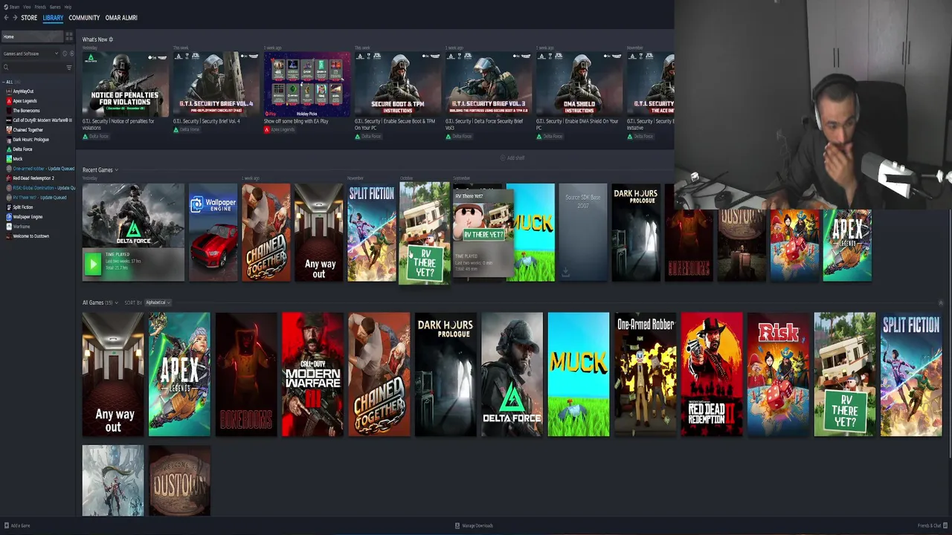
Task: Click the magnifier search icon in sidebar
Action: (x=6, y=68)
